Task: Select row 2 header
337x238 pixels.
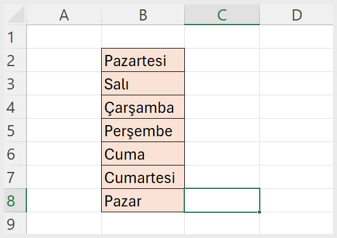Action: click(x=15, y=60)
